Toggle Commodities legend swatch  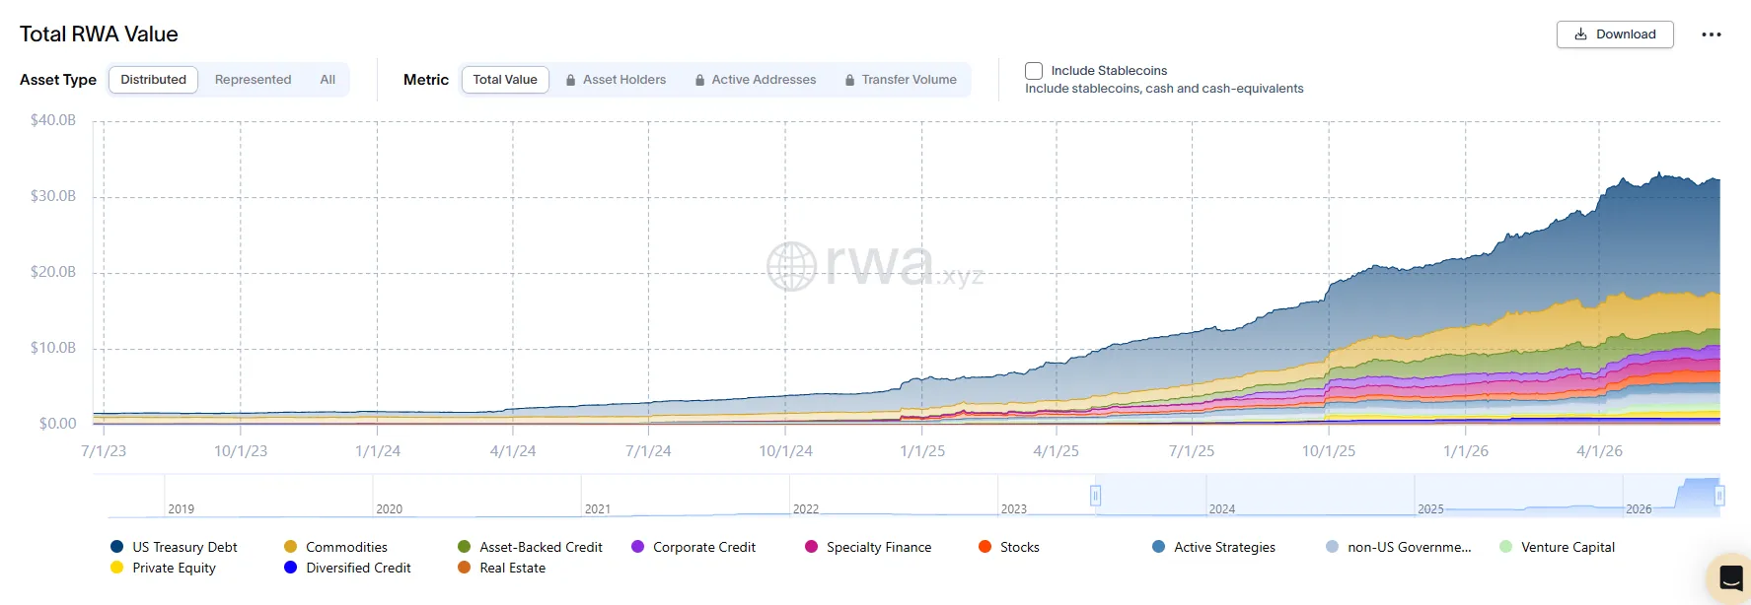pos(290,547)
